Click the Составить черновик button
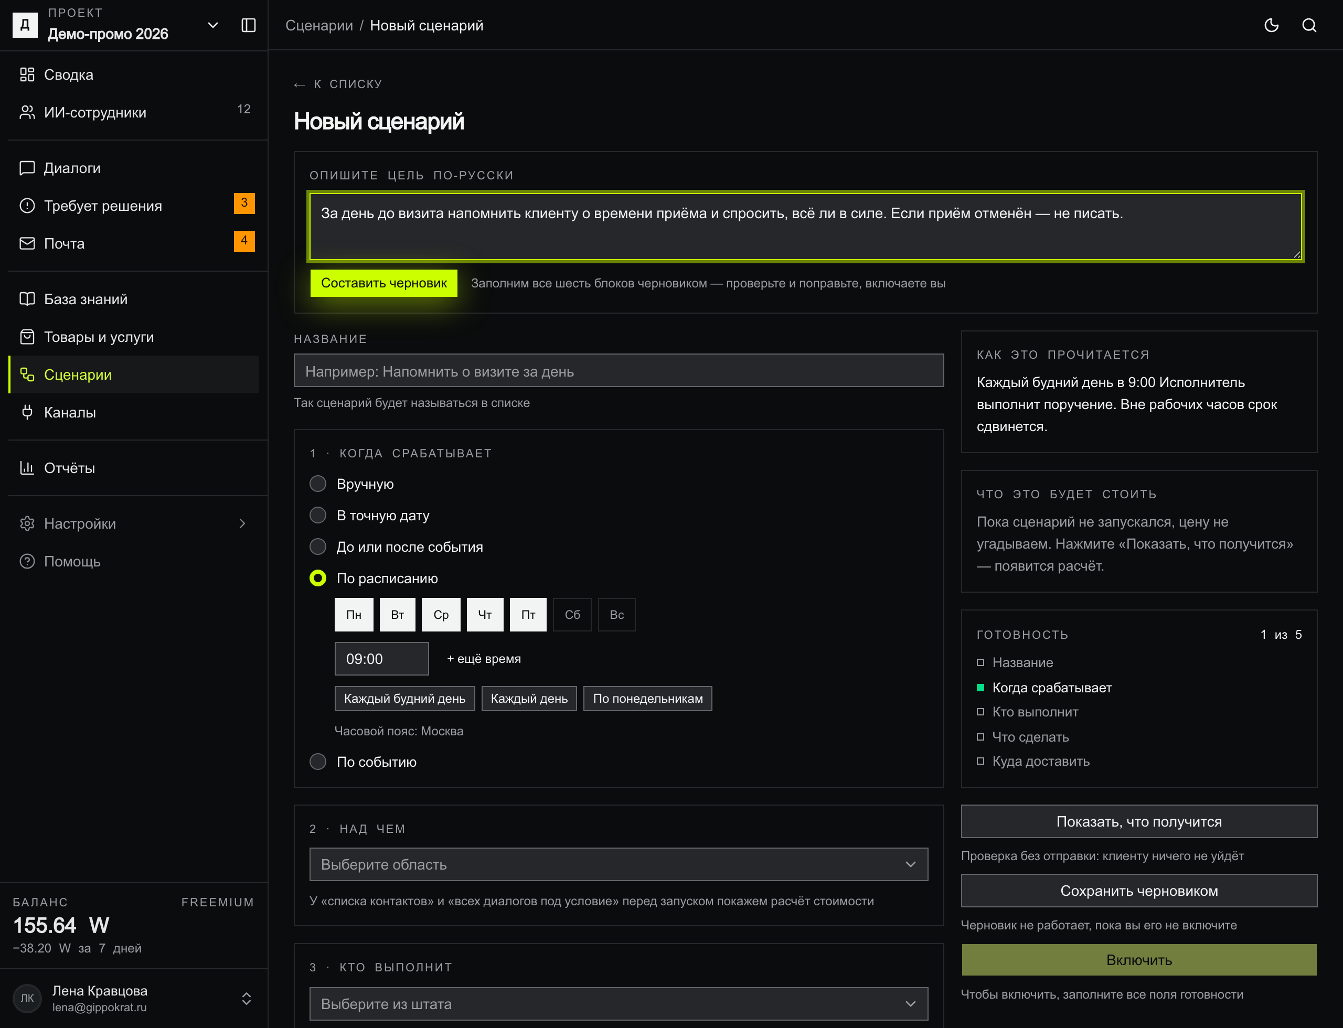The image size is (1343, 1028). [384, 283]
